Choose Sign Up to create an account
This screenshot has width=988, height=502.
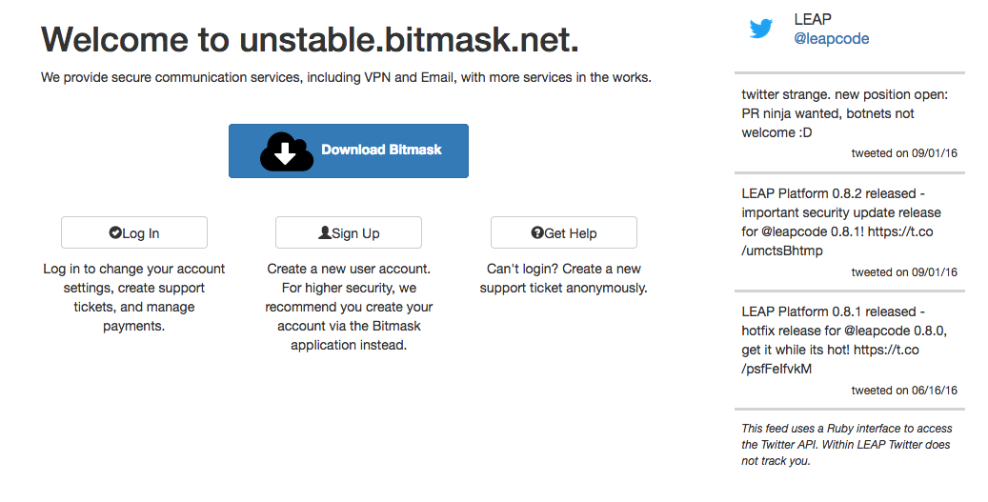pos(349,233)
